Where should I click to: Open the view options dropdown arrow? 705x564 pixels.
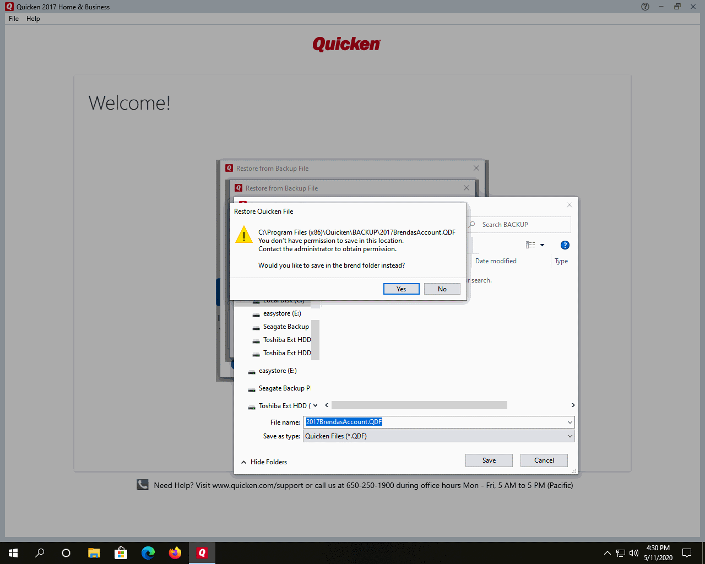point(542,245)
